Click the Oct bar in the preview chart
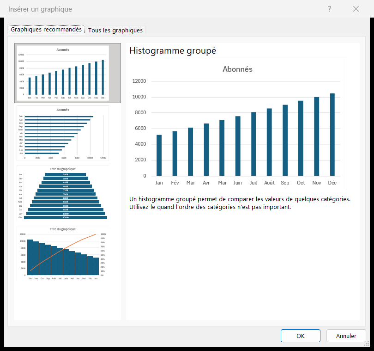 click(301, 138)
